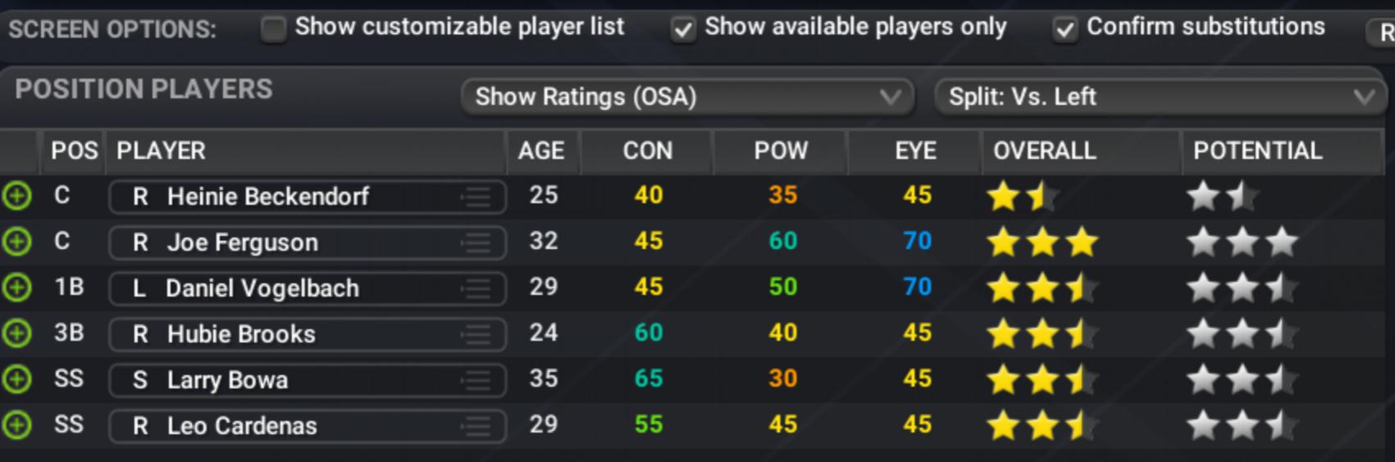Select player Leo Cardenas
Viewport: 1395px width, 462px height.
[x=242, y=426]
